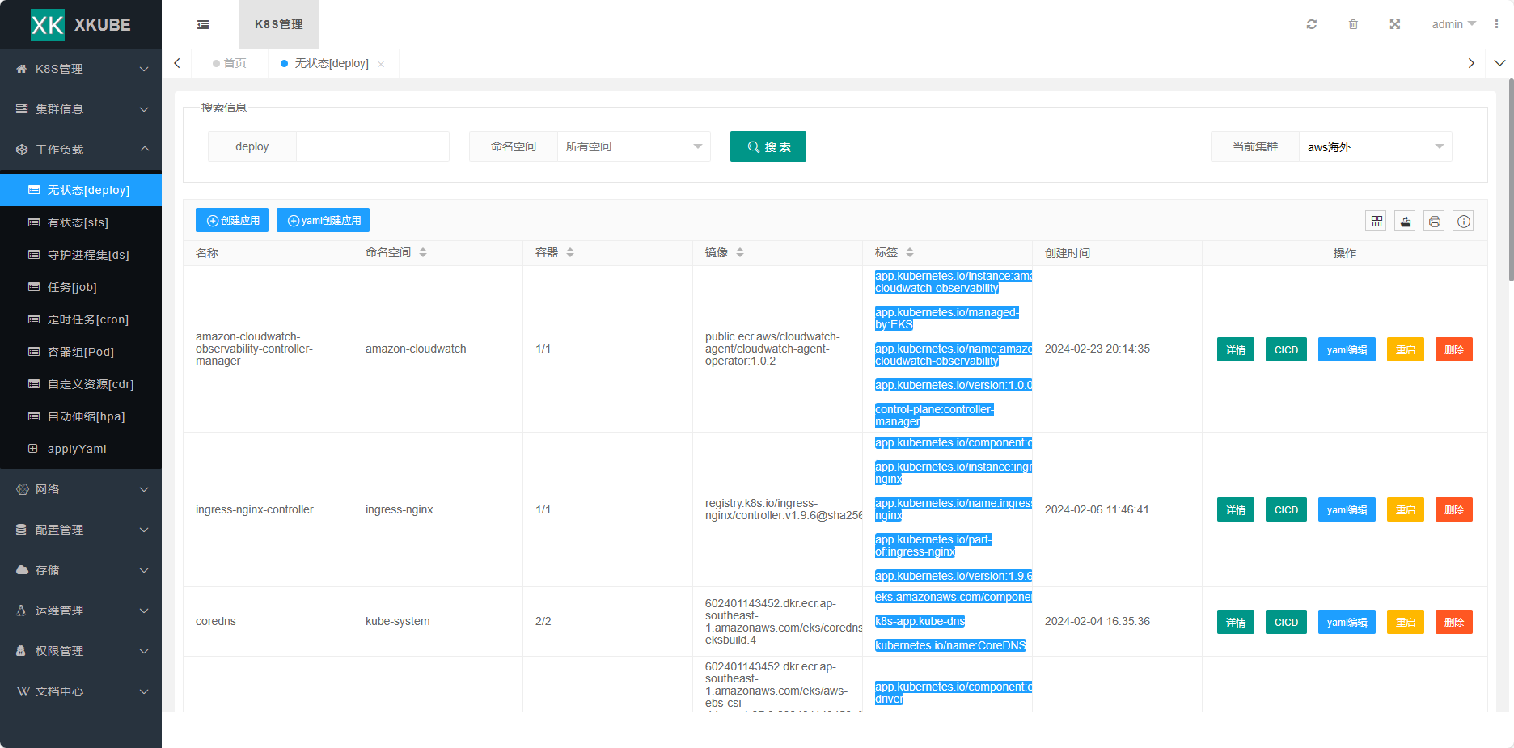Click the 搜索 search button
This screenshot has width=1514, height=748.
pyautogui.click(x=768, y=146)
